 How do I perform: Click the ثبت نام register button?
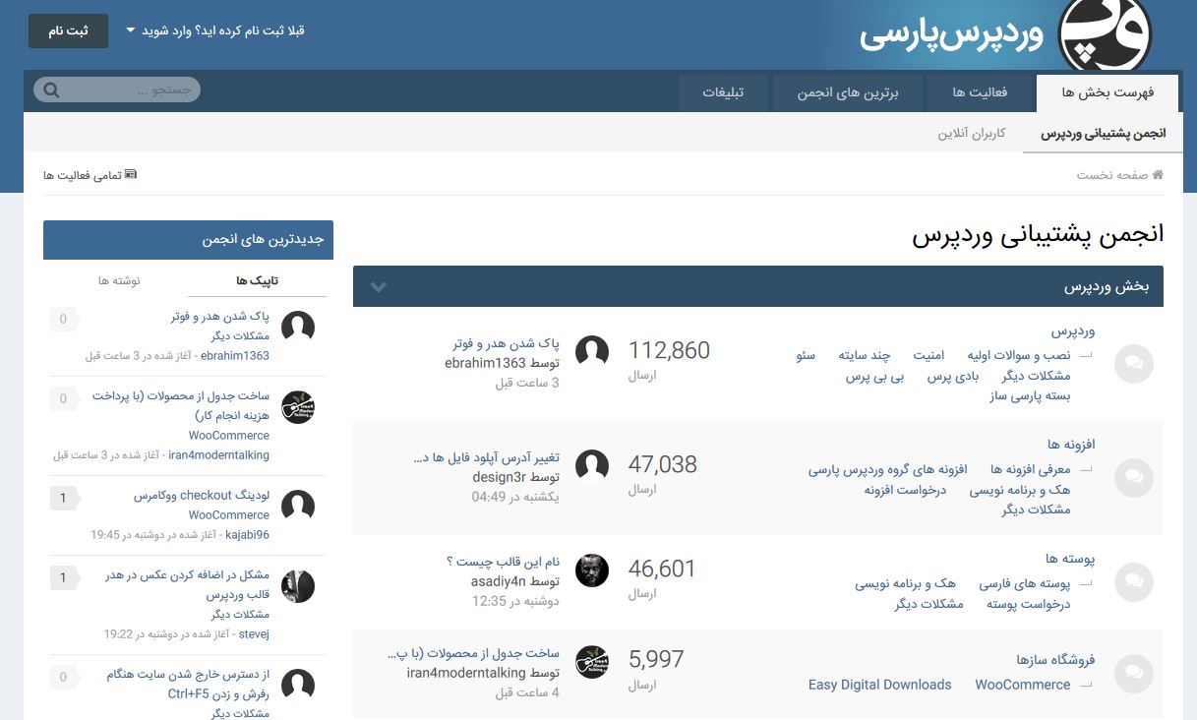68,30
